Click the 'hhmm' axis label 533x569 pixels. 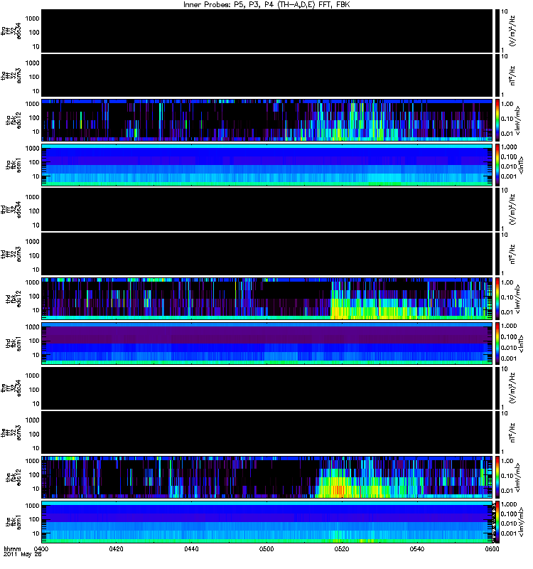tap(12, 549)
